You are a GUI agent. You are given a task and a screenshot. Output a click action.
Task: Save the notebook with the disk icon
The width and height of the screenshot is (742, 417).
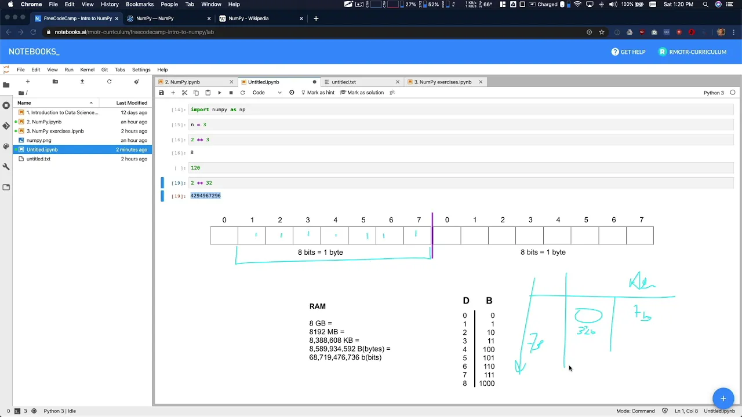pos(161,93)
